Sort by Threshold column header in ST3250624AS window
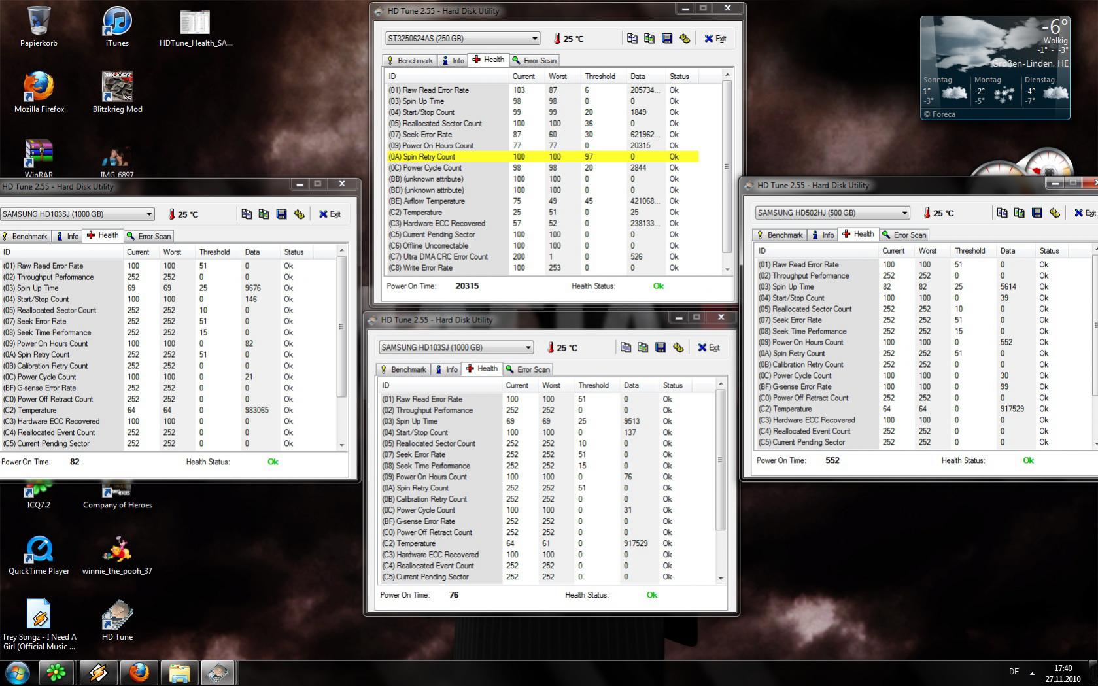The height and width of the screenshot is (686, 1098). coord(603,77)
